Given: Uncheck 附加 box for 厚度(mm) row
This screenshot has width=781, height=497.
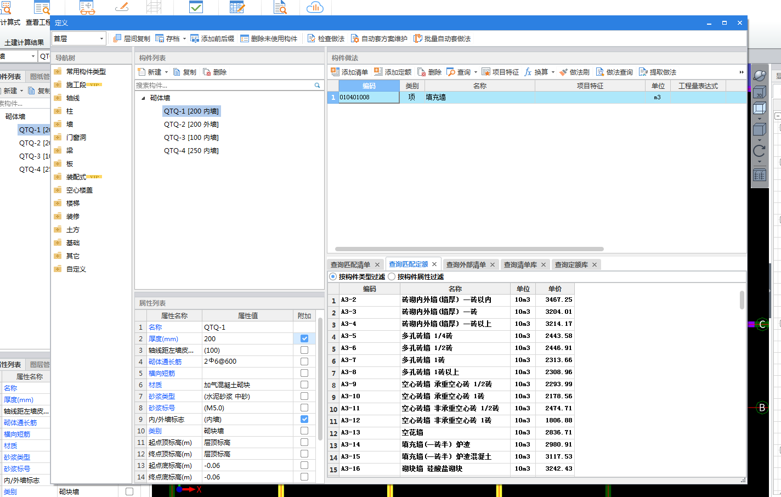Looking at the screenshot, I should [x=304, y=338].
